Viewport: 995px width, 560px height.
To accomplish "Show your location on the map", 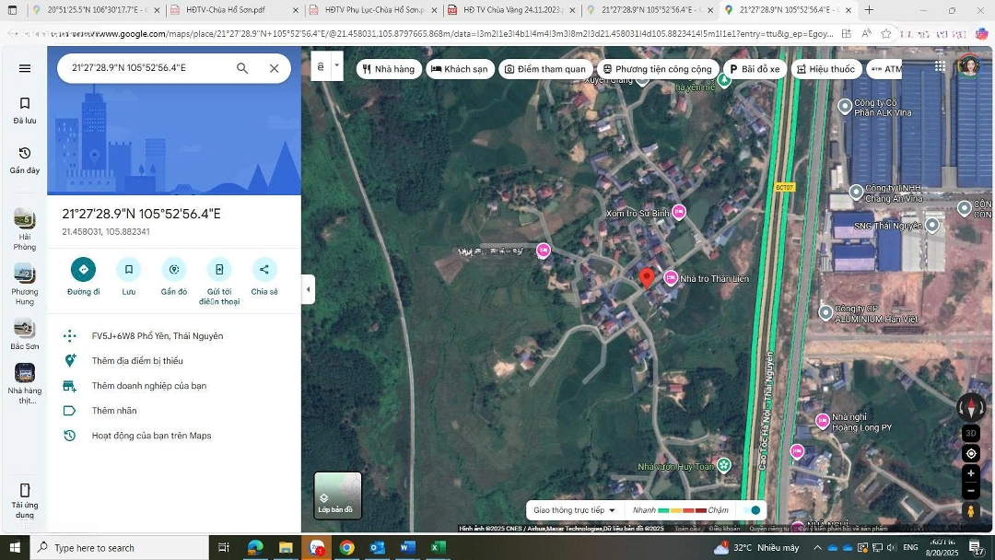I will pyautogui.click(x=971, y=453).
